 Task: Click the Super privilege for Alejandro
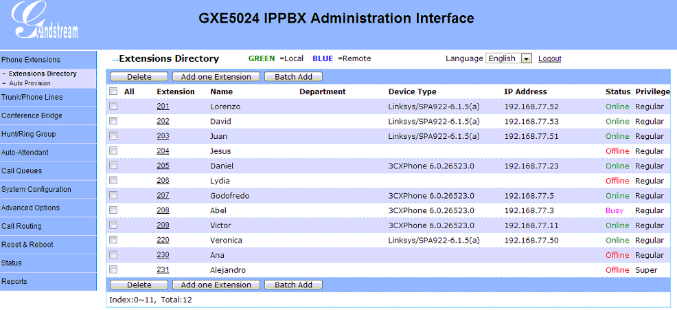[646, 270]
